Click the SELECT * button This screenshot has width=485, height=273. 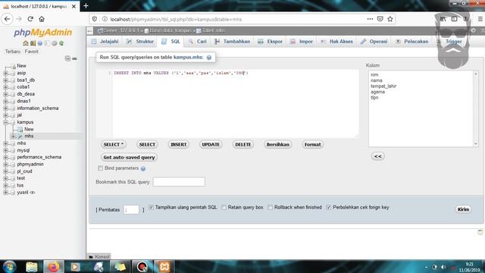coord(114,145)
